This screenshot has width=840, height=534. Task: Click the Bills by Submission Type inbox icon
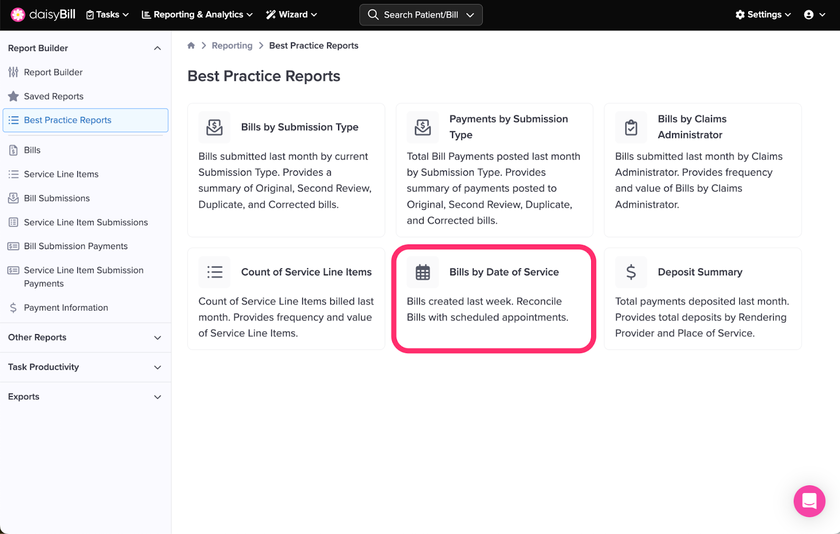pos(214,127)
